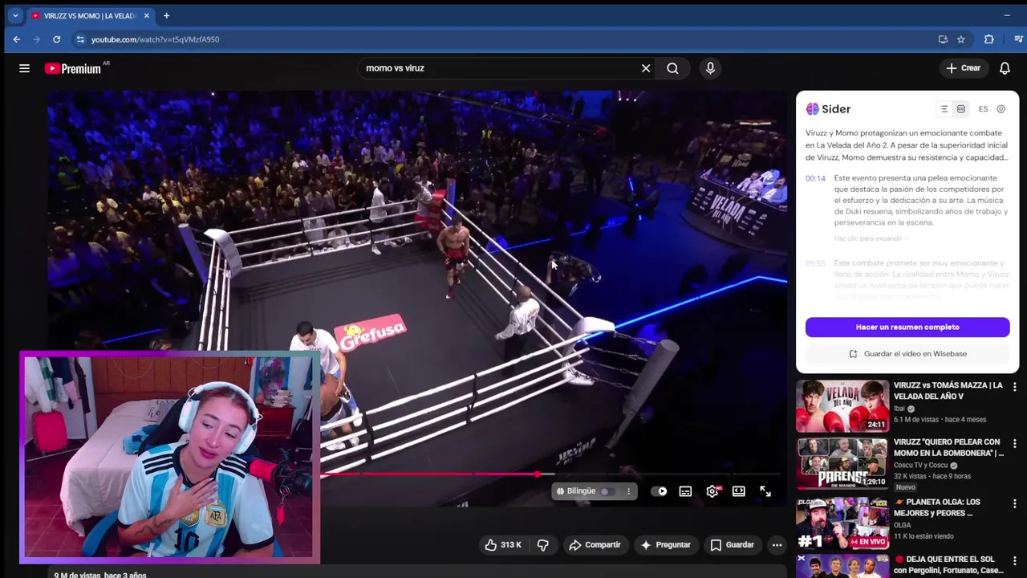Click the address bar URL

(155, 39)
